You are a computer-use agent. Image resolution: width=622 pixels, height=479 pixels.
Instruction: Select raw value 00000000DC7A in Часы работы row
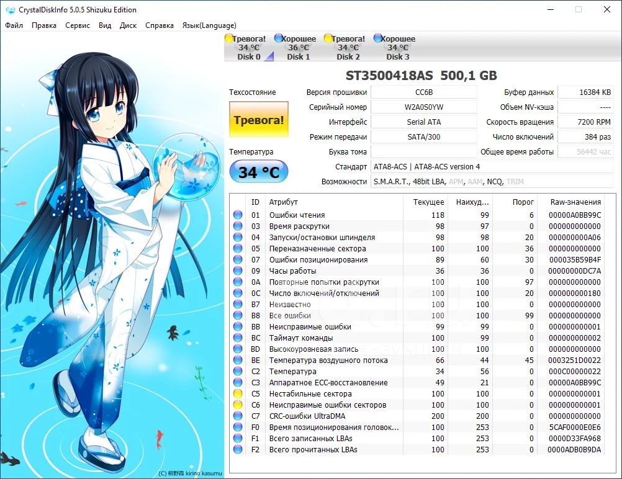click(575, 271)
